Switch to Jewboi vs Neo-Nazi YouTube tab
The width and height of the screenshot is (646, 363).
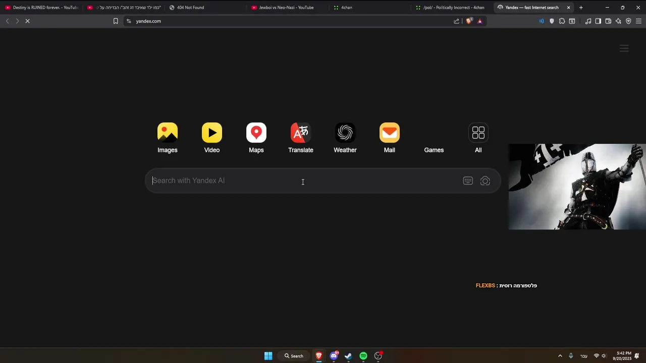click(x=288, y=8)
